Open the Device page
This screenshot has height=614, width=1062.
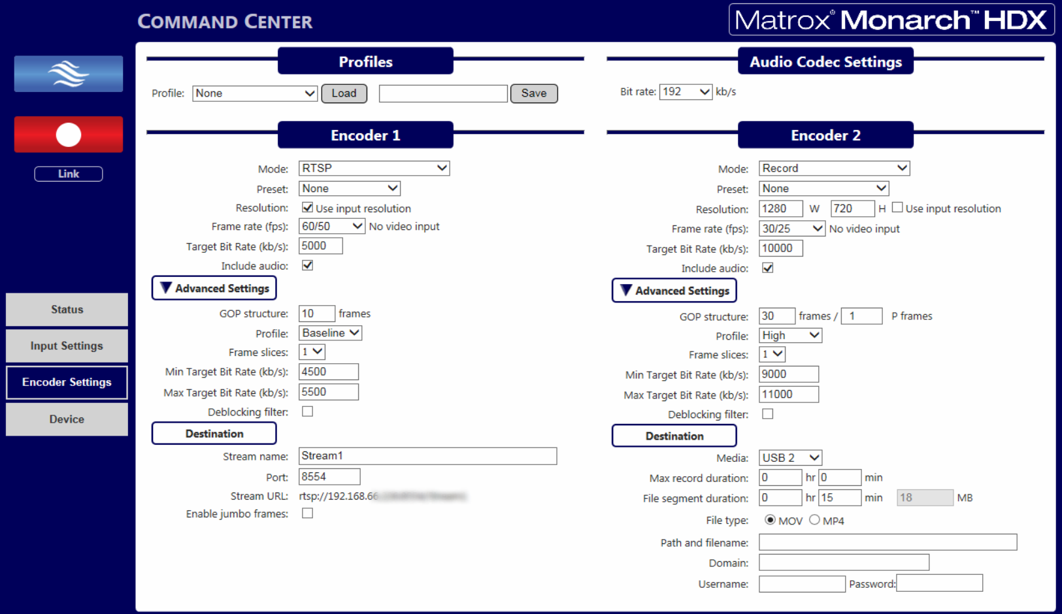pyautogui.click(x=67, y=419)
